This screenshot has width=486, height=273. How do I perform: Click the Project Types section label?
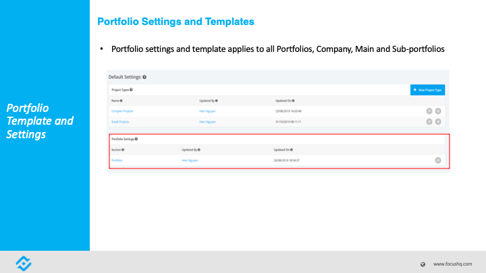point(120,90)
